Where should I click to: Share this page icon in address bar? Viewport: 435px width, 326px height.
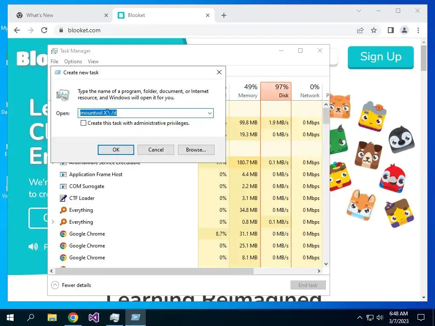tap(360, 30)
